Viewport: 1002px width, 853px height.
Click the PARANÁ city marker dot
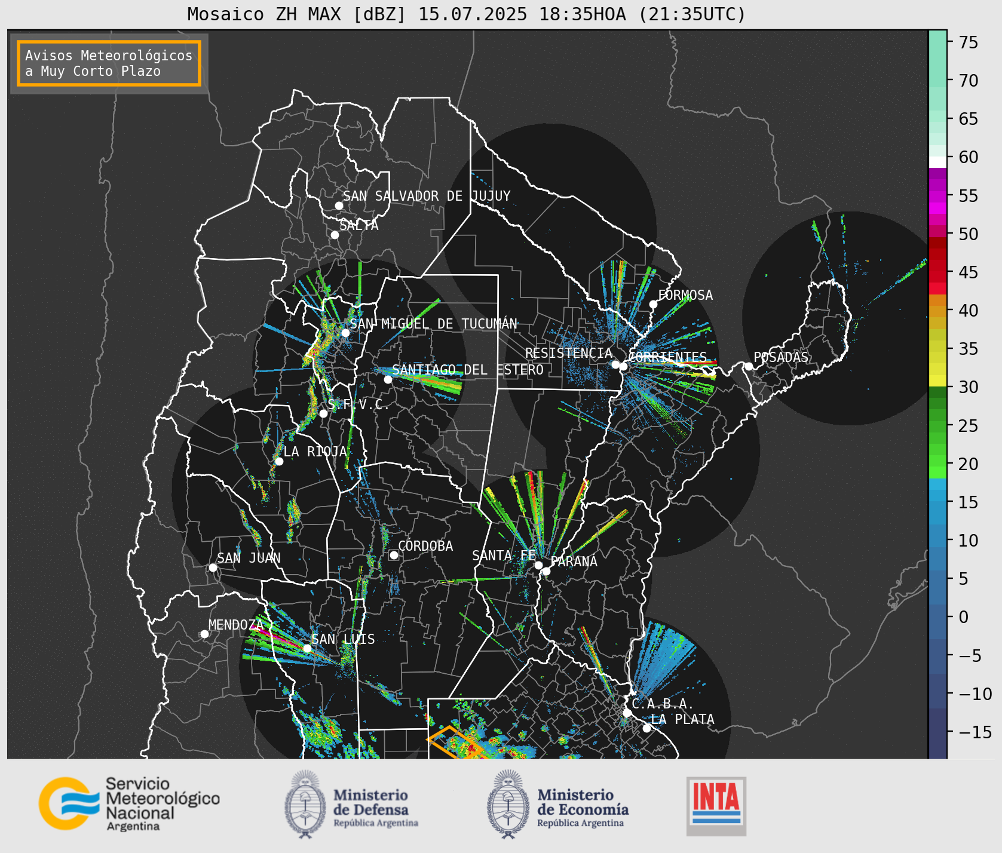click(x=546, y=571)
